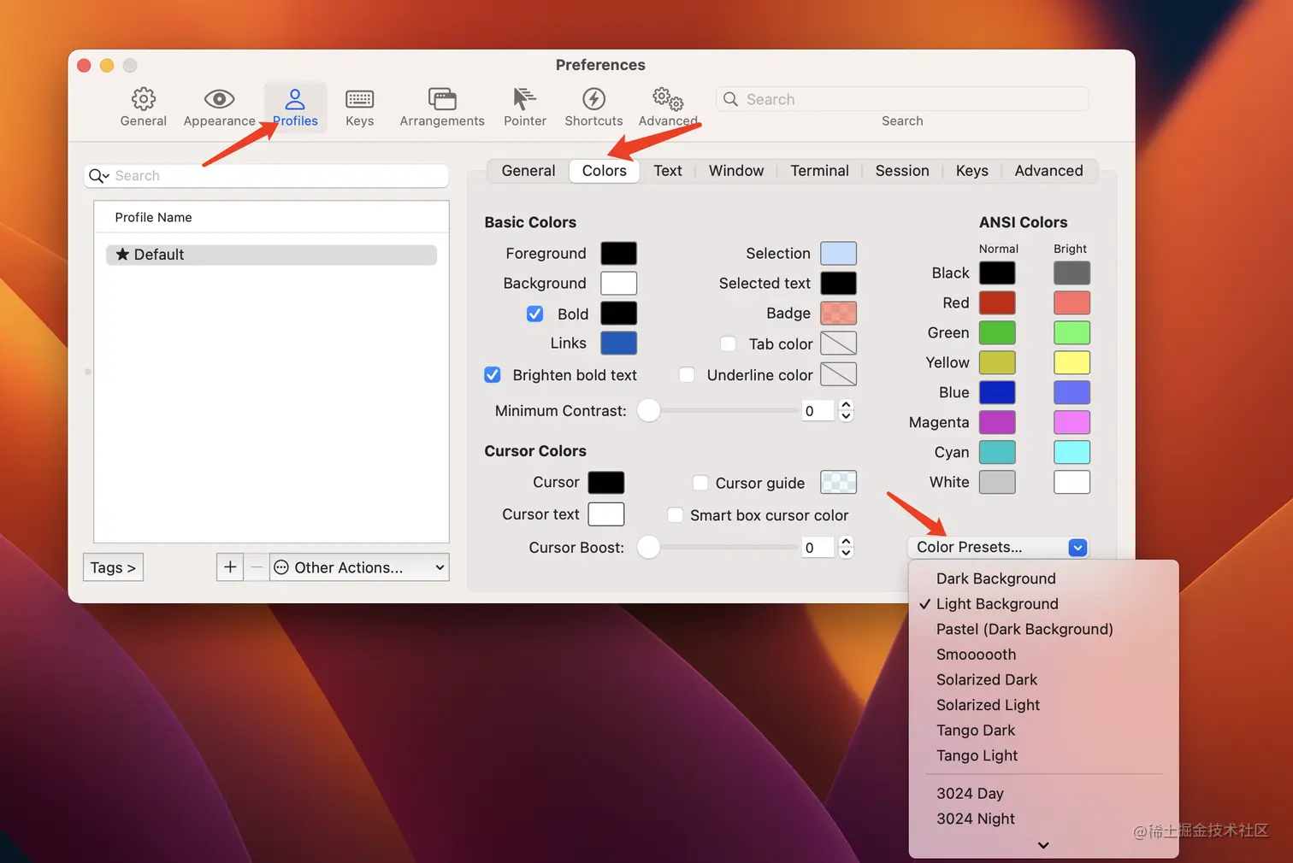
Task: Open the Cursor text color swatch
Action: click(605, 514)
